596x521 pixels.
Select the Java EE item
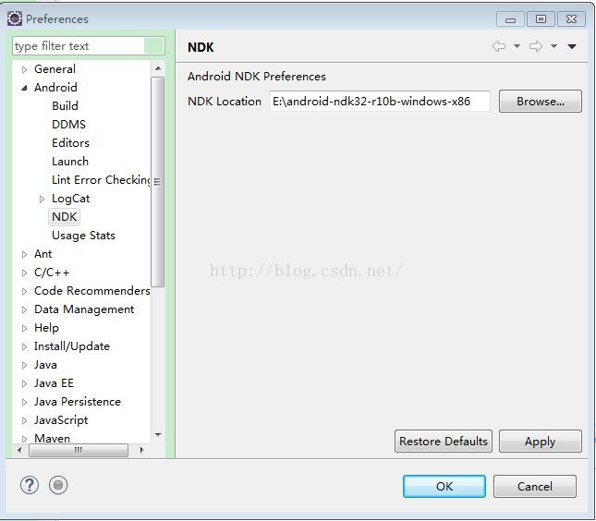[x=54, y=383]
